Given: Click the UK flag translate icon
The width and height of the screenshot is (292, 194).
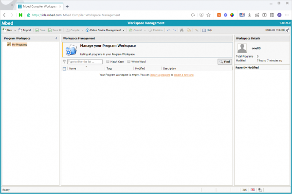Looking at the screenshot, I should tap(242, 15).
